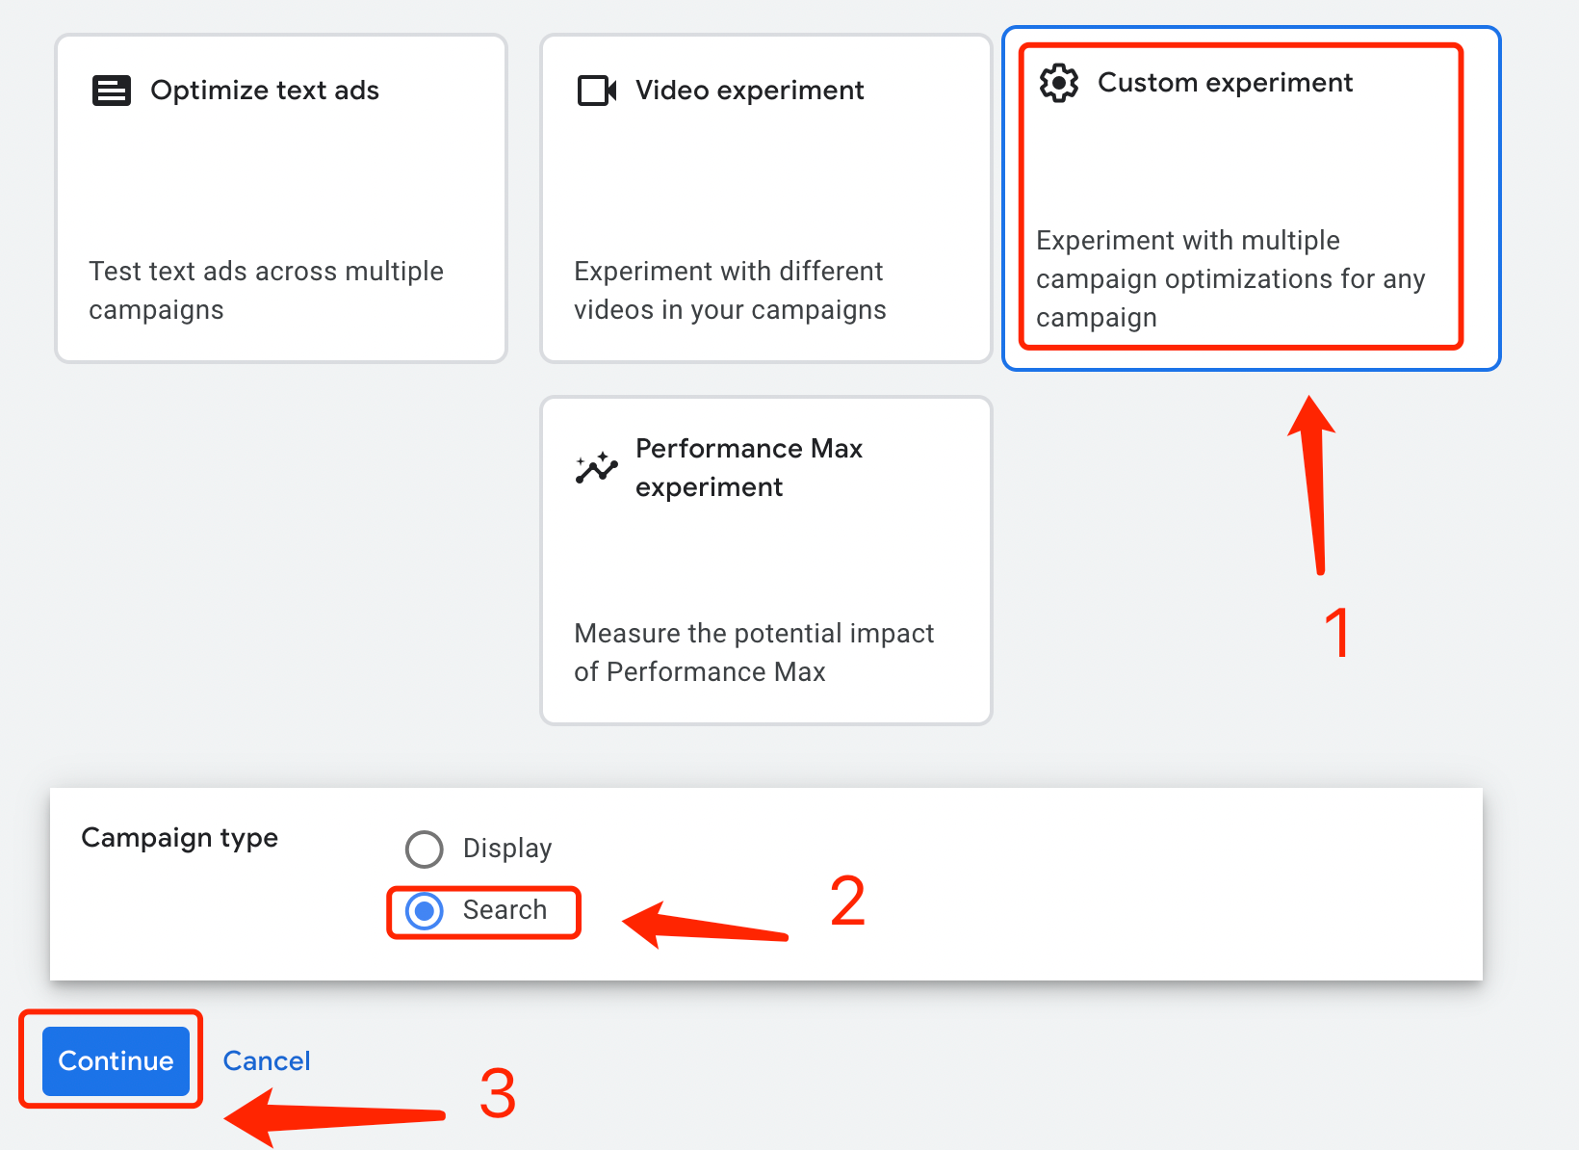Click the Performance Max sparkle icon

coord(597,468)
